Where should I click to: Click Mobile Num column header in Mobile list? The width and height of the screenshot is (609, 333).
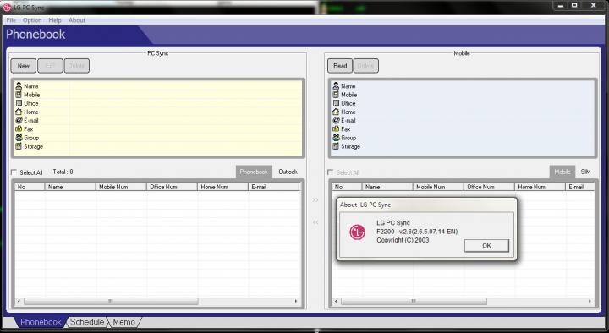(438, 187)
